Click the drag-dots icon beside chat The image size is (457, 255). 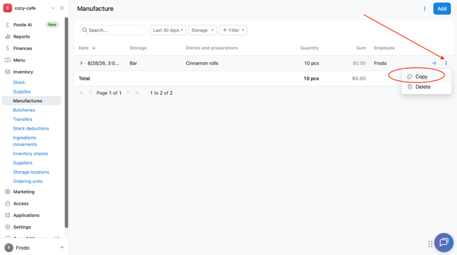point(430,244)
